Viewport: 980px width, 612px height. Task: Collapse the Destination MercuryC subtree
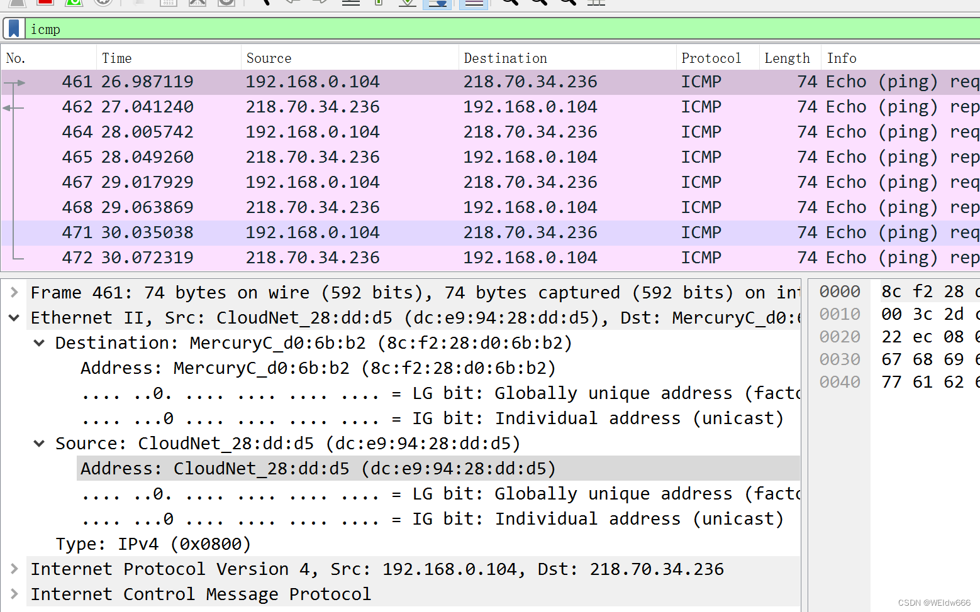click(x=39, y=343)
